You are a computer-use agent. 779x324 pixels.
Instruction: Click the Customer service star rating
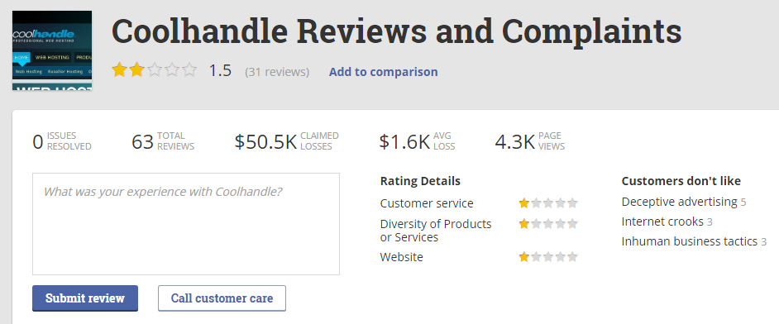[548, 203]
